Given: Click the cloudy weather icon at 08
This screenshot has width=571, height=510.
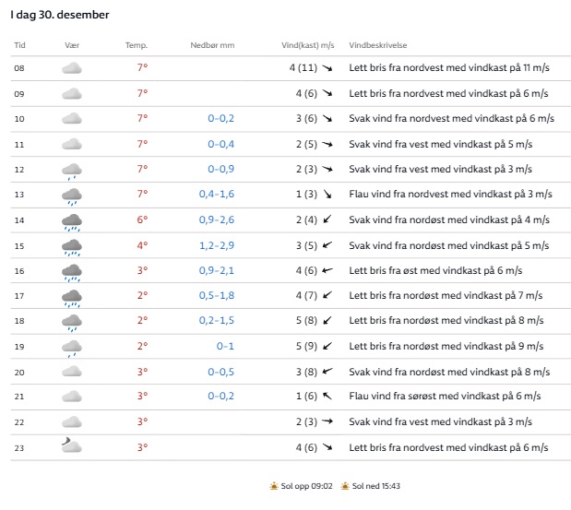Looking at the screenshot, I should point(72,68).
